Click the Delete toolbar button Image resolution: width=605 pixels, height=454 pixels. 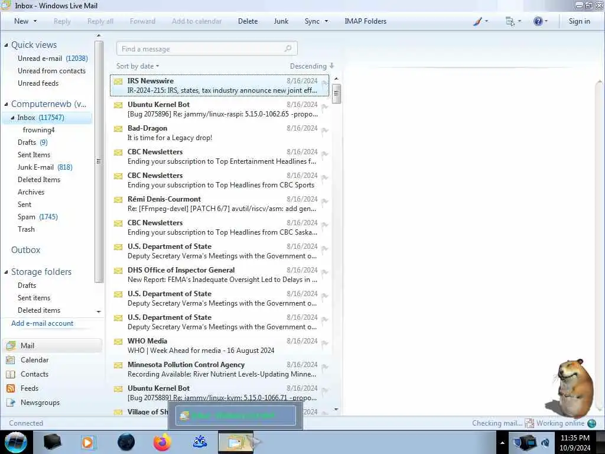click(x=248, y=21)
